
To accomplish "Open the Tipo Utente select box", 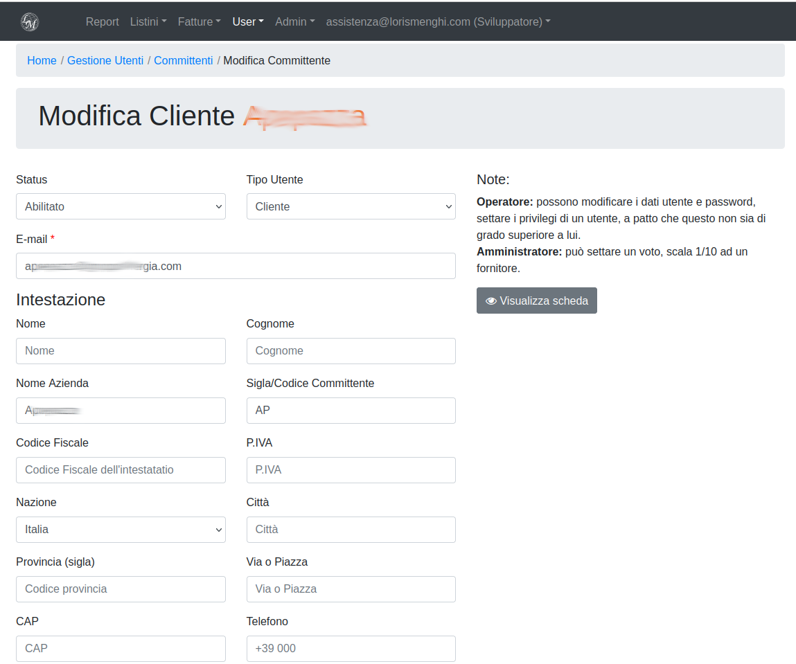I will (351, 206).
